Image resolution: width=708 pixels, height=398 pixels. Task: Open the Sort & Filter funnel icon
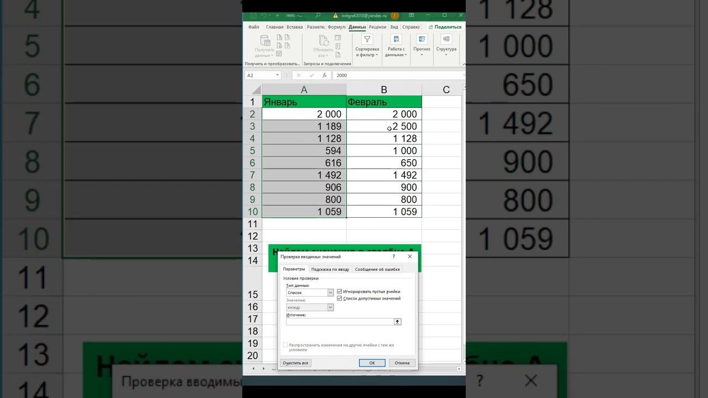(367, 39)
